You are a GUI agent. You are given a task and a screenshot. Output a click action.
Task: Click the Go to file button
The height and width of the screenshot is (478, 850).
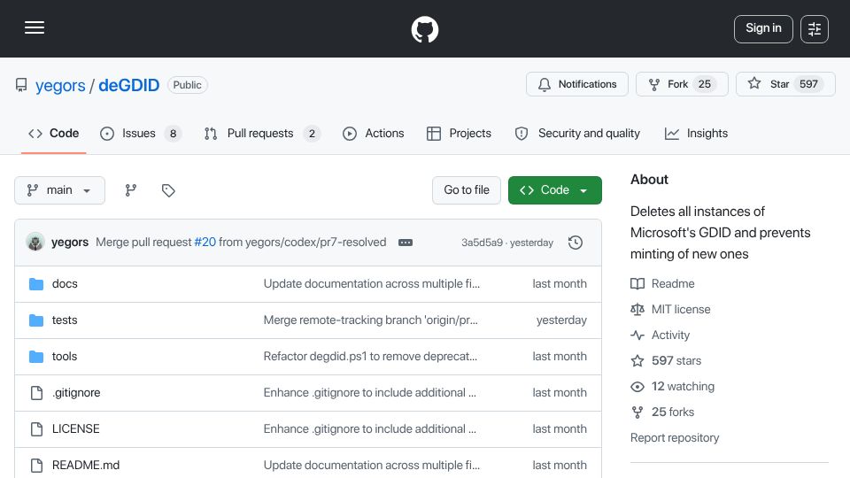[467, 190]
